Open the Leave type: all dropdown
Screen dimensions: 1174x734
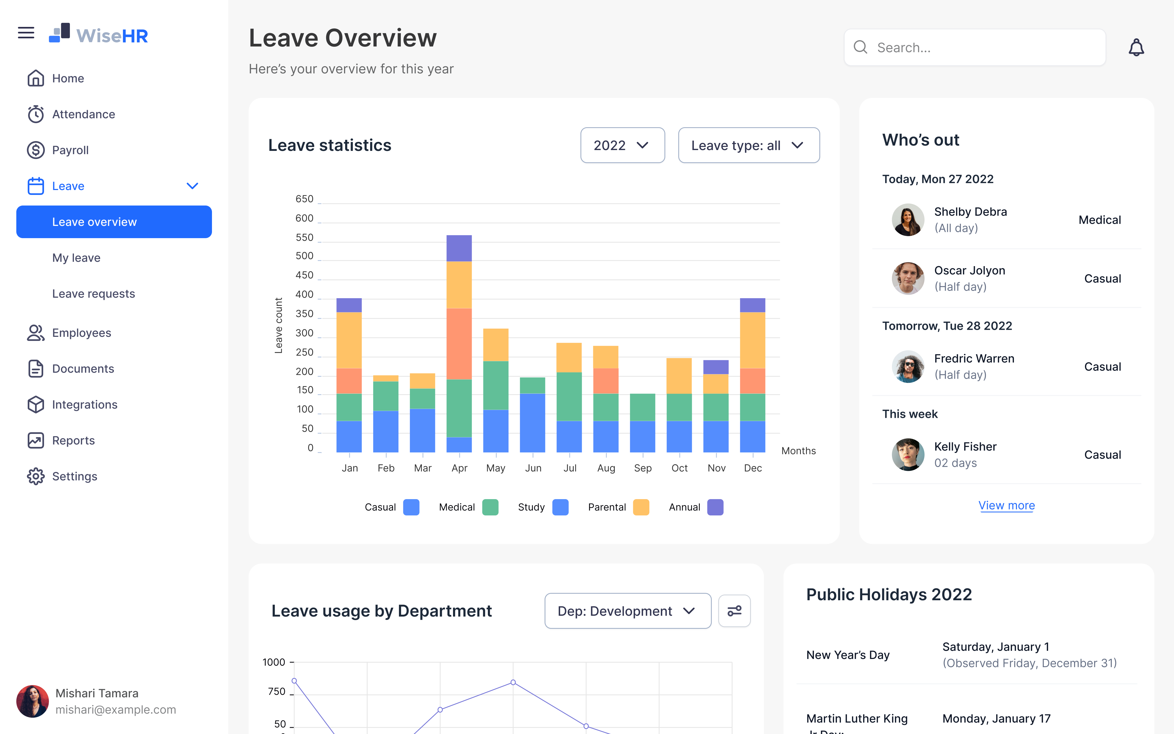[x=748, y=145]
